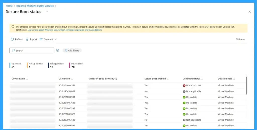Click the Up to date icon for 10.0.26100.7392
This screenshot has width=257, height=130.
184,108
